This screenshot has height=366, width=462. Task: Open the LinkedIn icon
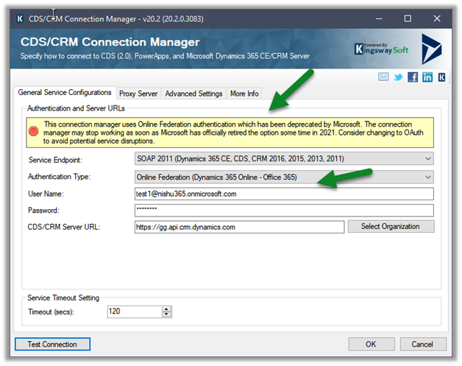point(427,77)
